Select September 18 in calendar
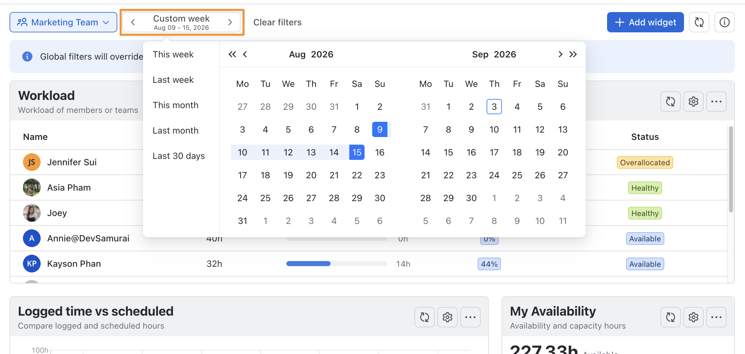Viewport: 745px width, 354px height. (517, 152)
